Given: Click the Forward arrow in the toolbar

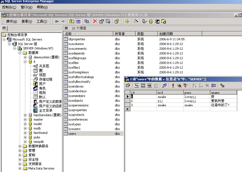Looking at the screenshot, I should pos(63,21).
